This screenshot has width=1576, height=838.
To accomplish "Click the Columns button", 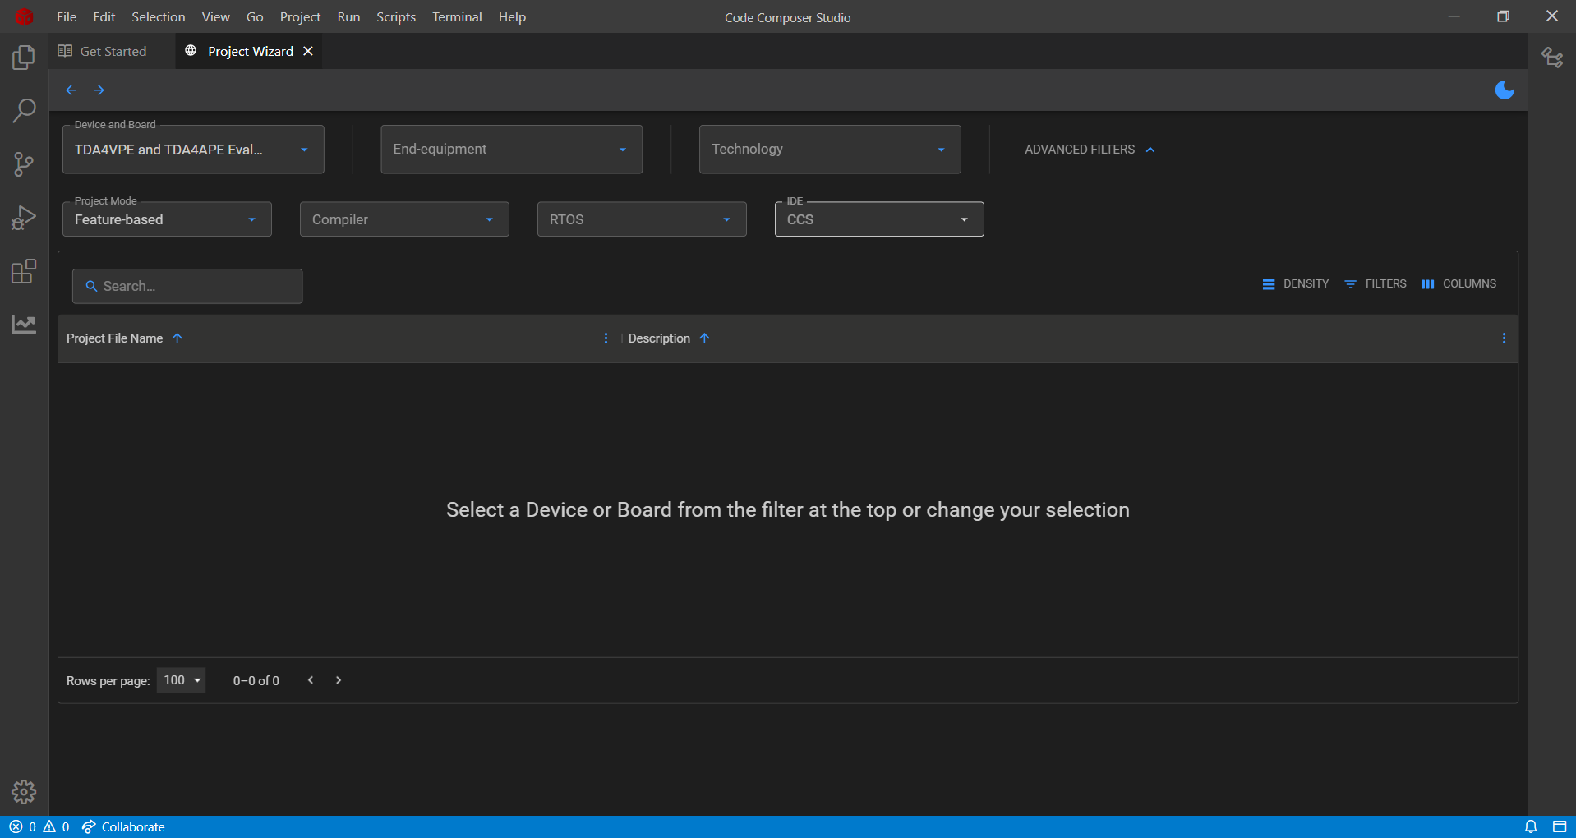I will coord(1458,283).
